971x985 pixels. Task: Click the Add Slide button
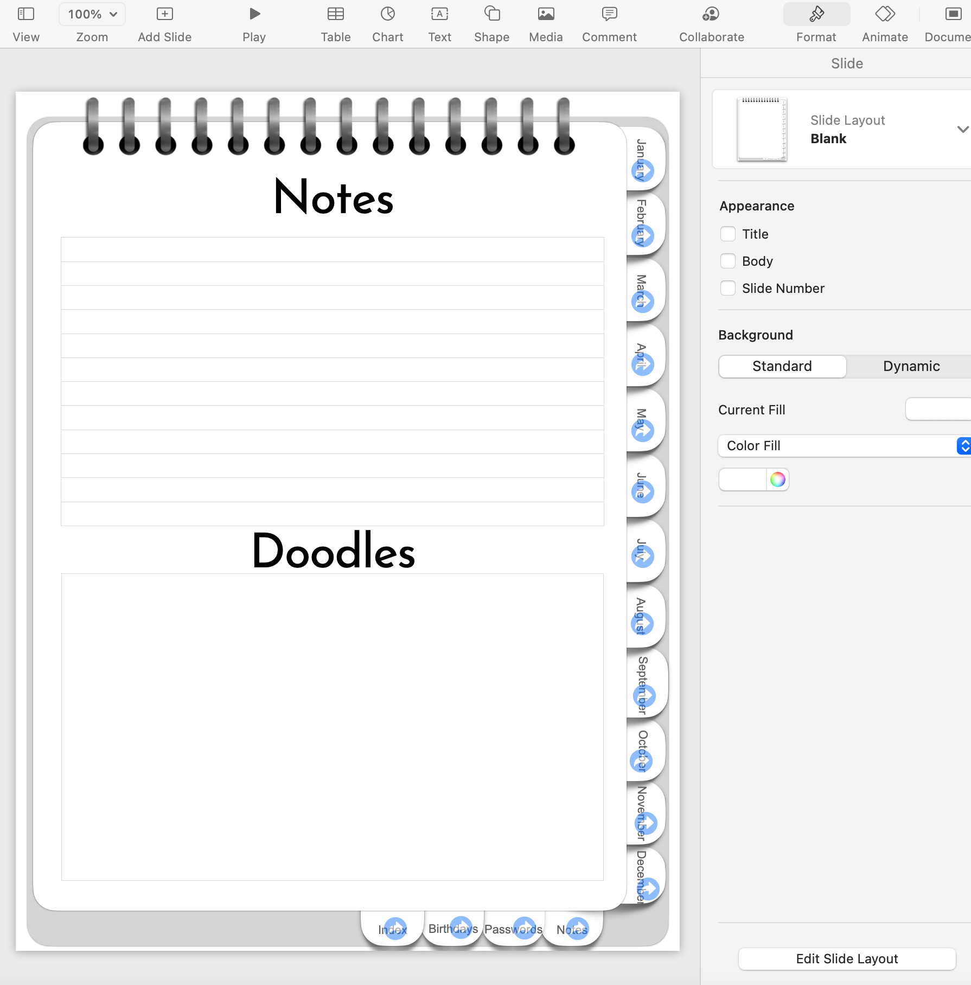[x=164, y=14]
